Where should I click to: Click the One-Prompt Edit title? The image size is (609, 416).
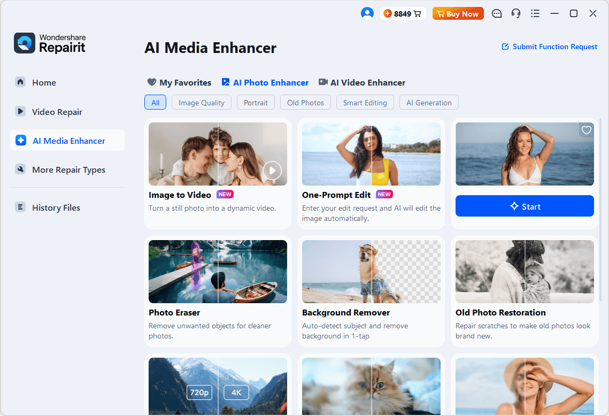(336, 195)
